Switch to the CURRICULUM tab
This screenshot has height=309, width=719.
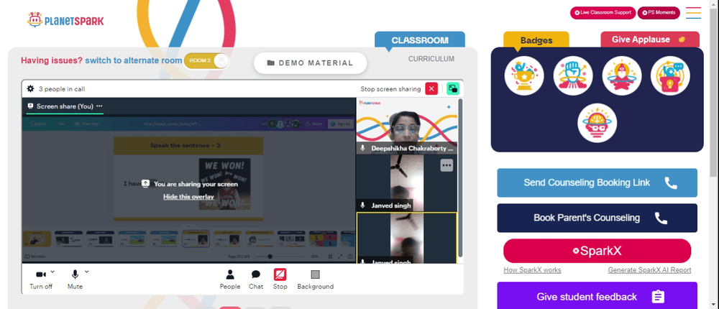tap(431, 59)
